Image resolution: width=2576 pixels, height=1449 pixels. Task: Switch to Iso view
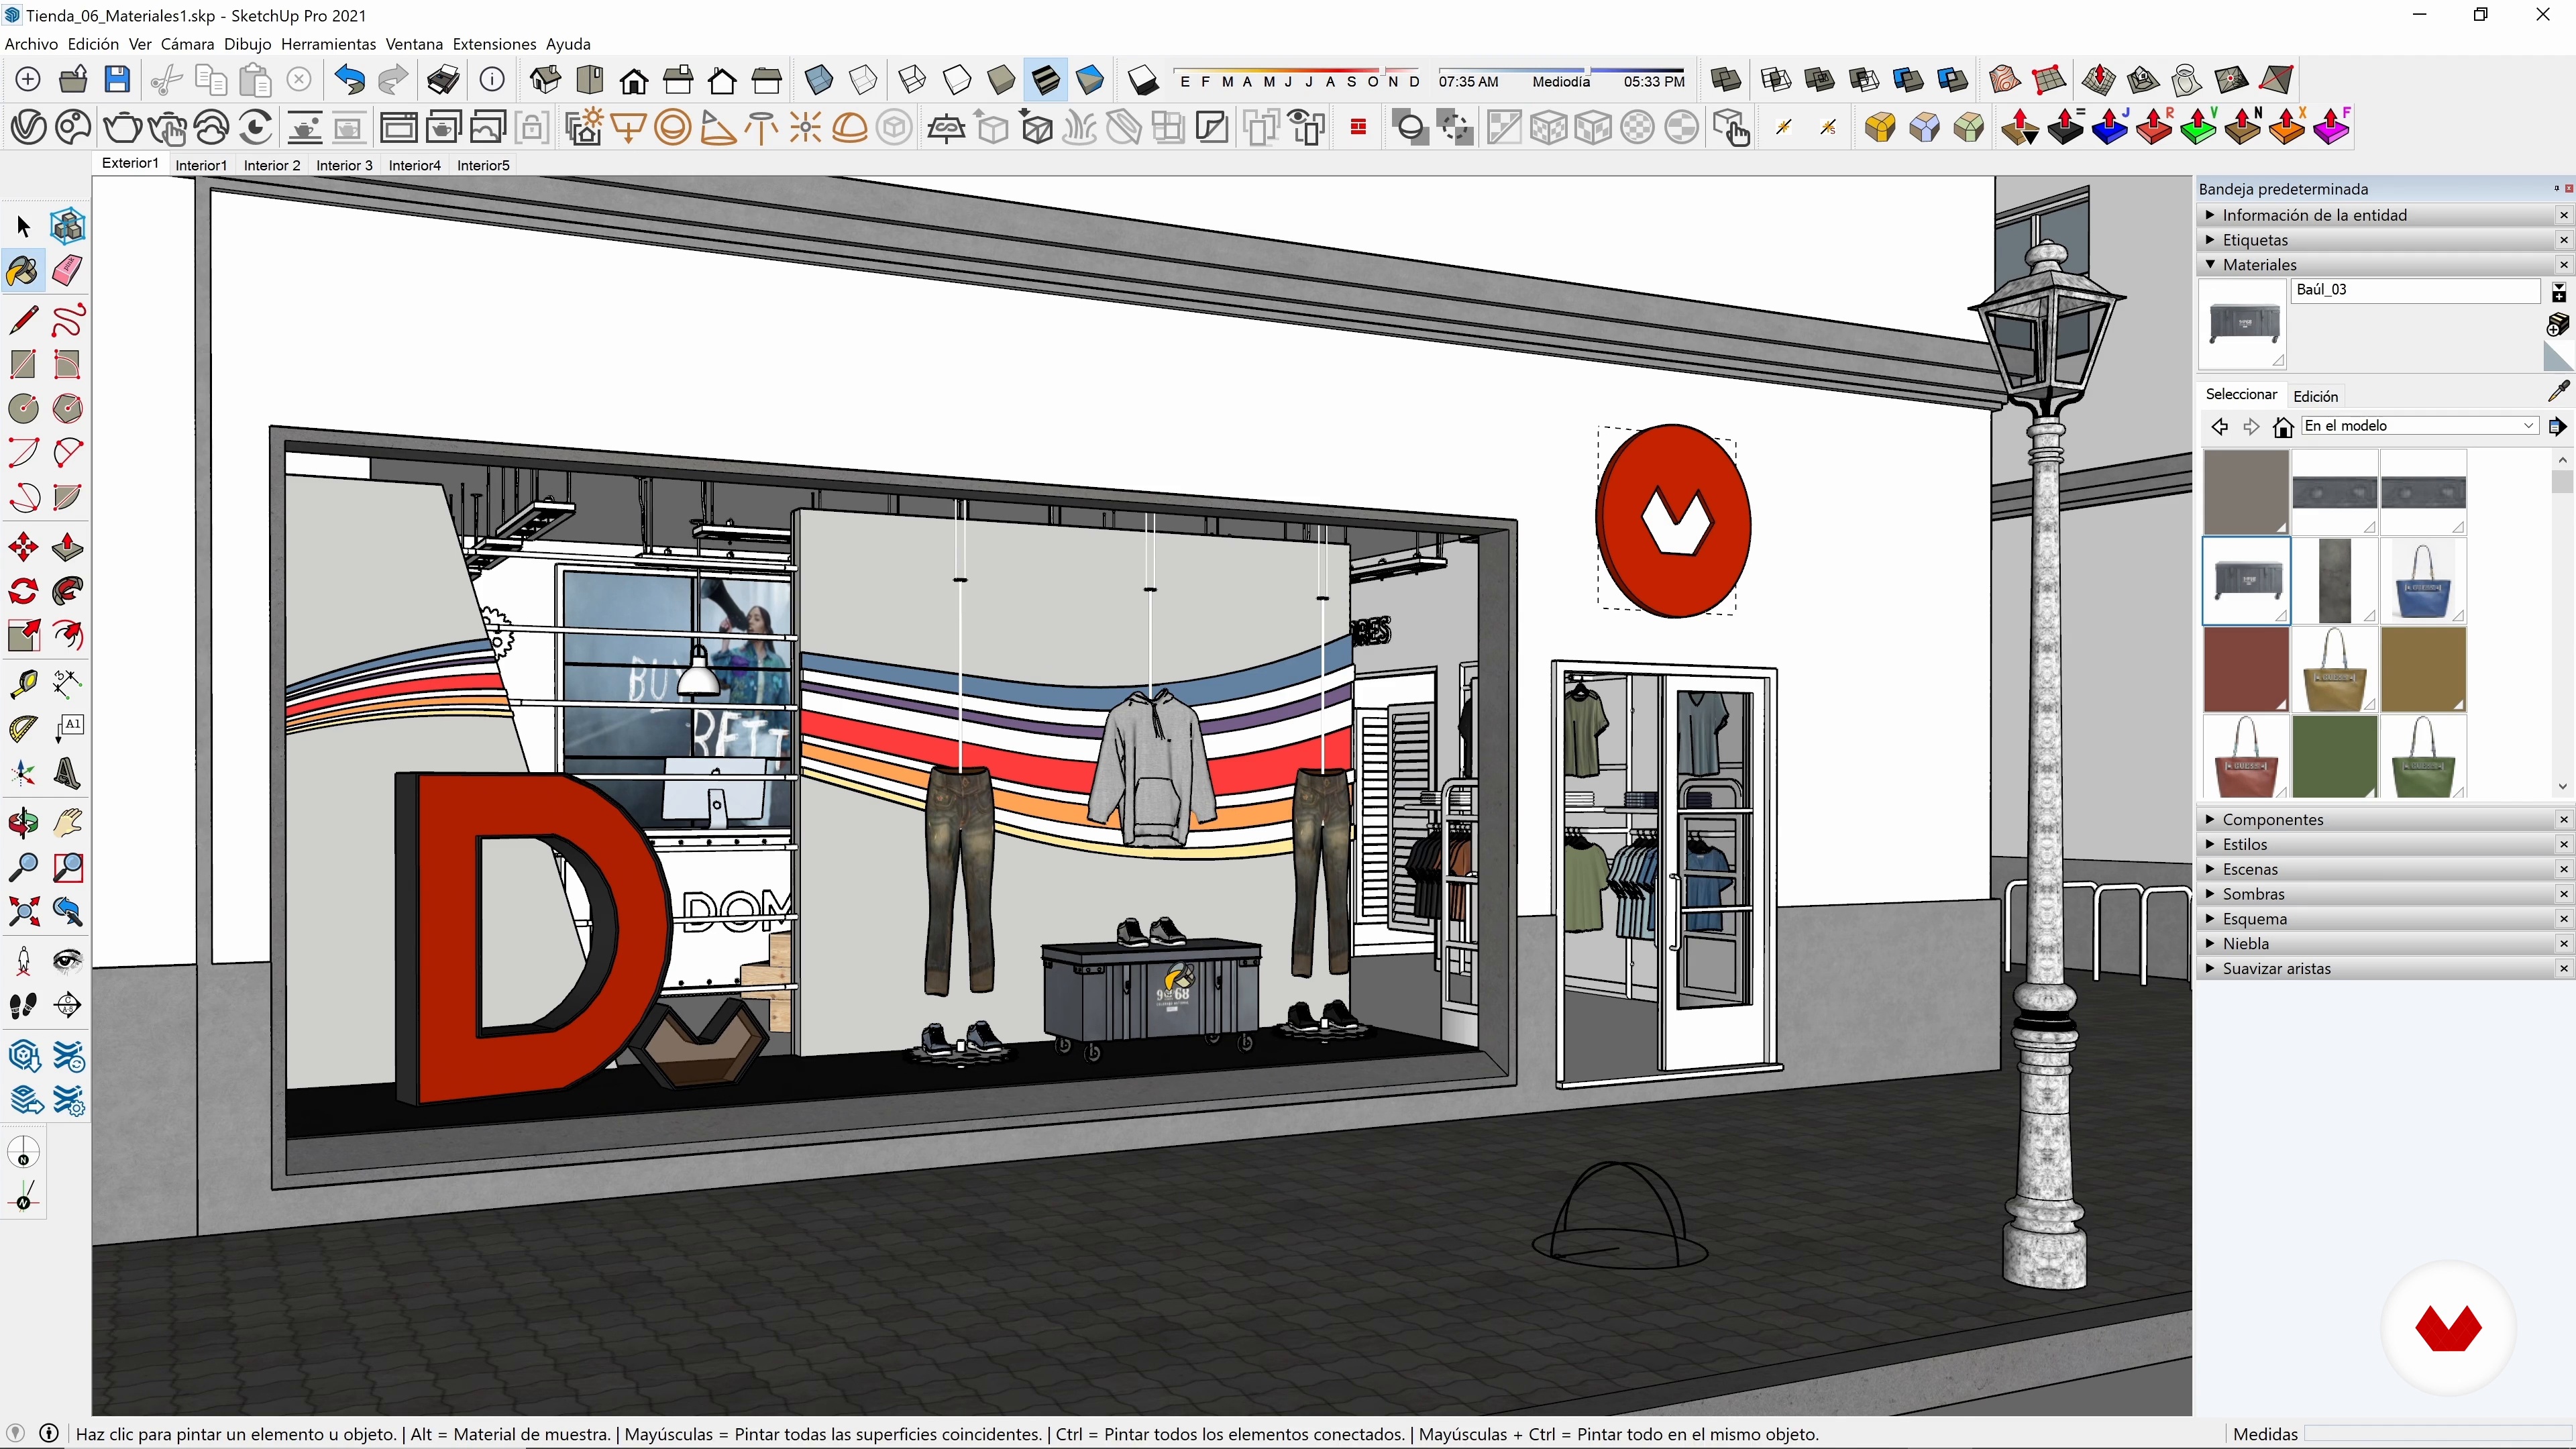[545, 79]
